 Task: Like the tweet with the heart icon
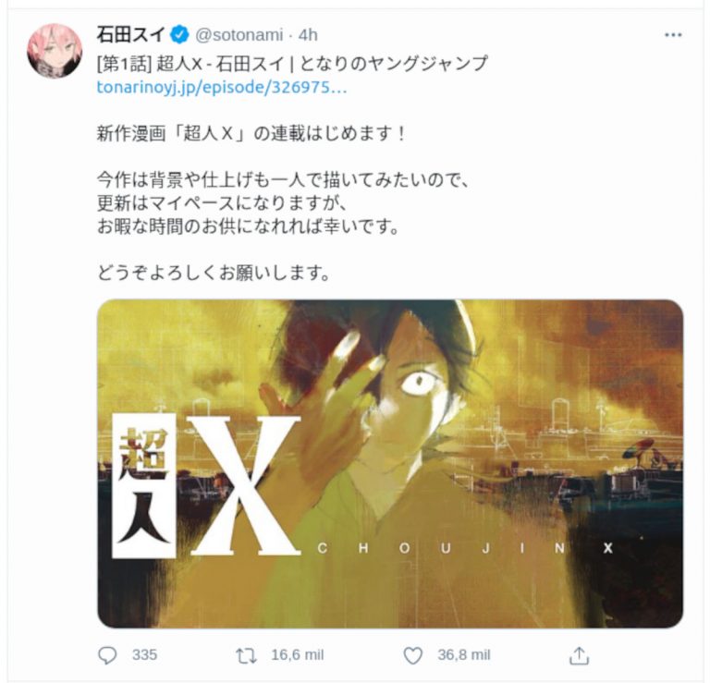coord(412,656)
